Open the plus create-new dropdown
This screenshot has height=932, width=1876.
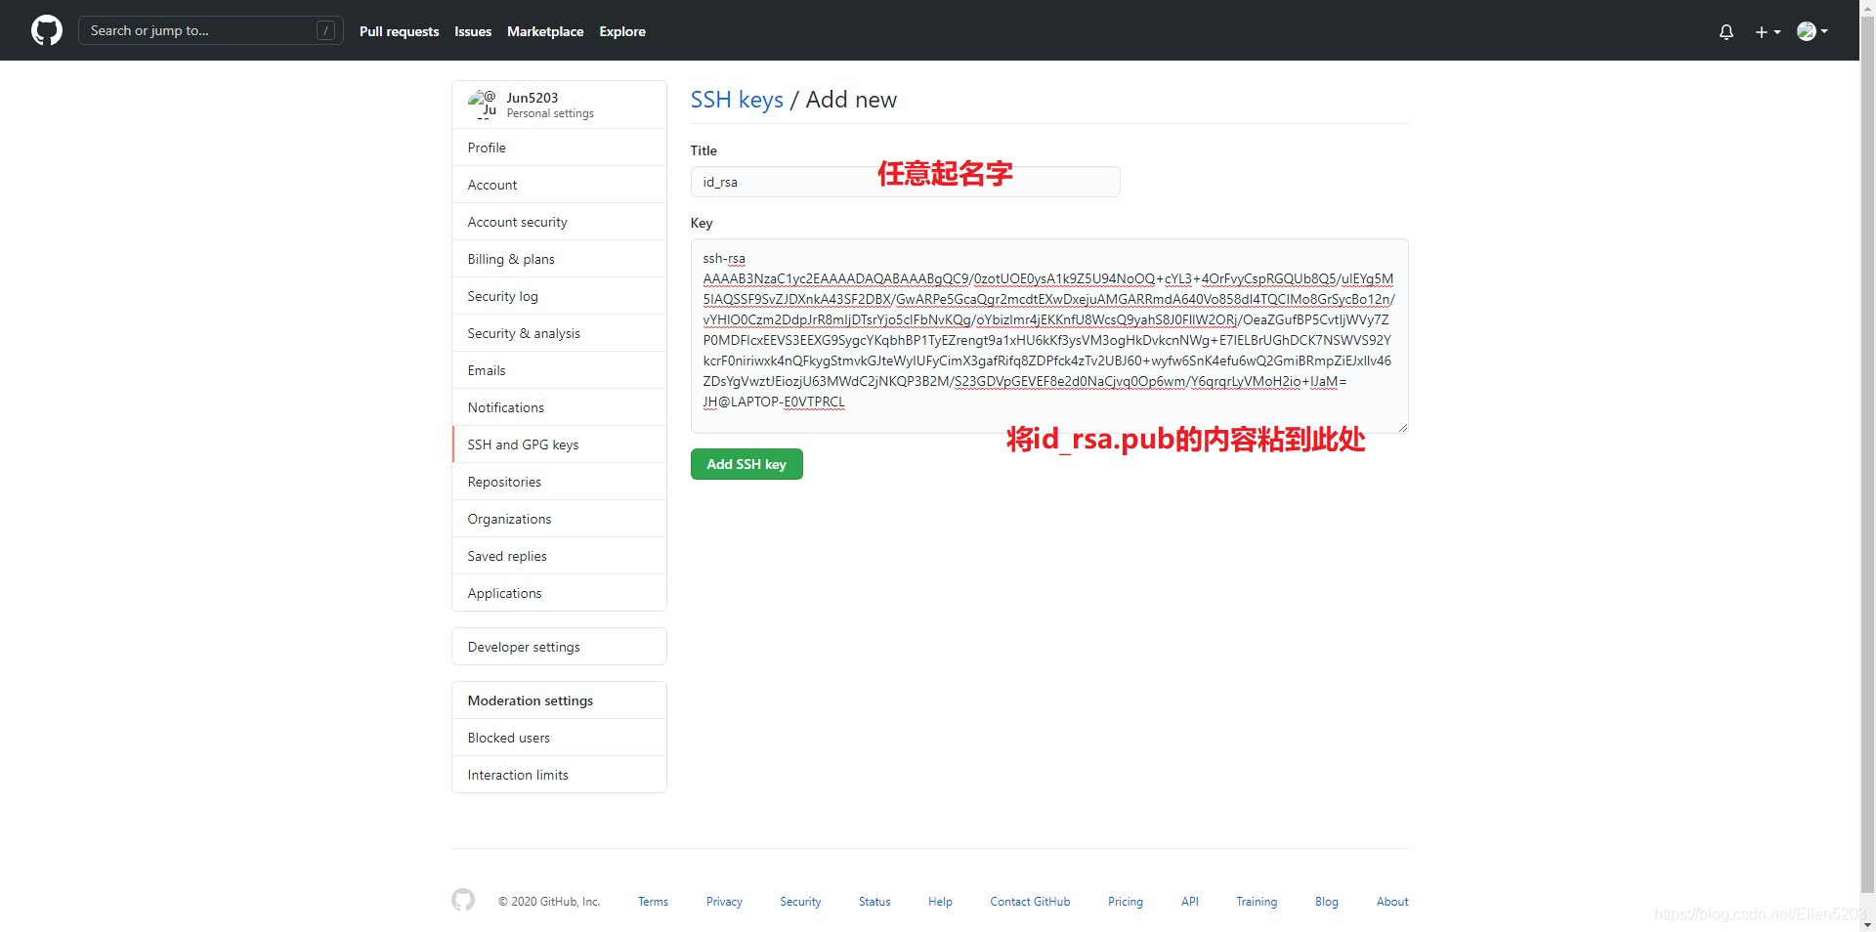tap(1768, 31)
